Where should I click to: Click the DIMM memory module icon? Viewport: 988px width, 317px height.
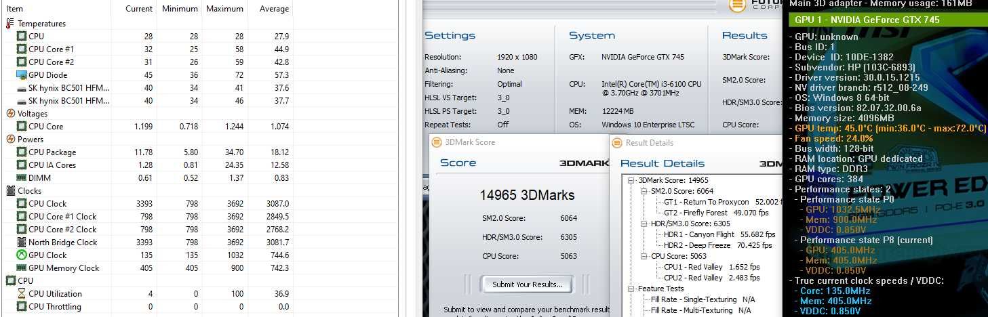pos(21,178)
